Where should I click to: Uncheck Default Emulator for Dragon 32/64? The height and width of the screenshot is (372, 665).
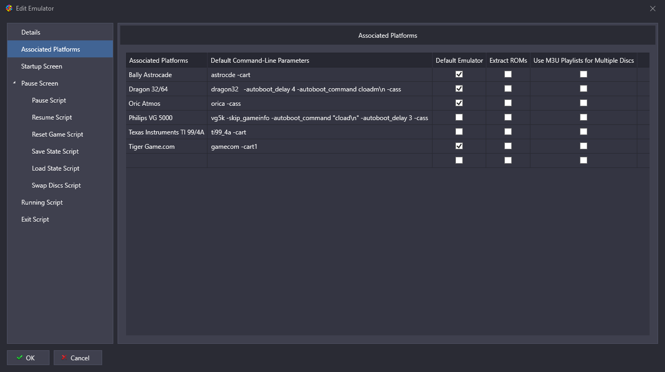459,89
